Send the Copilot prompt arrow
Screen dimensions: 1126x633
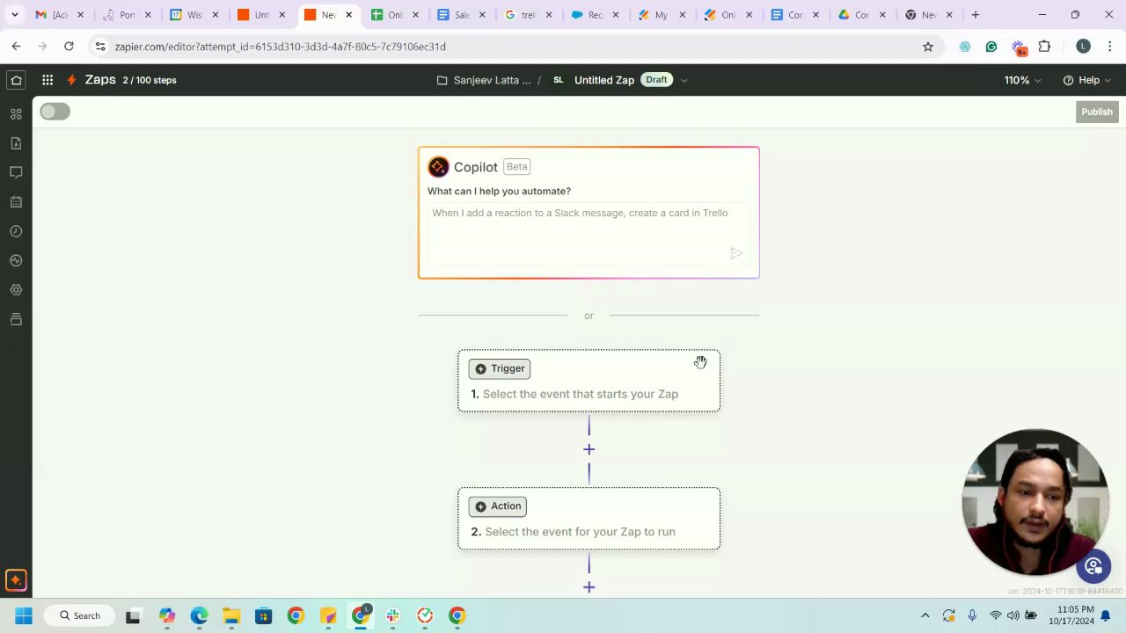pos(736,253)
